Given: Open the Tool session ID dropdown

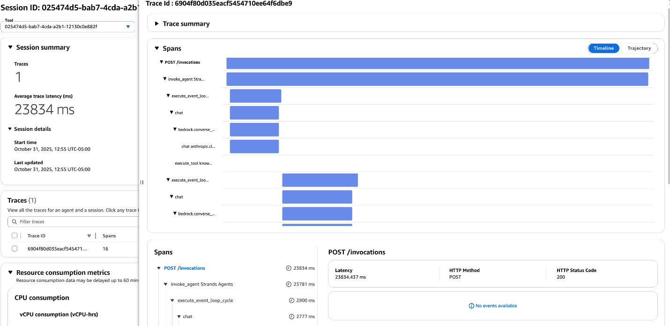Looking at the screenshot, I should coord(128,27).
